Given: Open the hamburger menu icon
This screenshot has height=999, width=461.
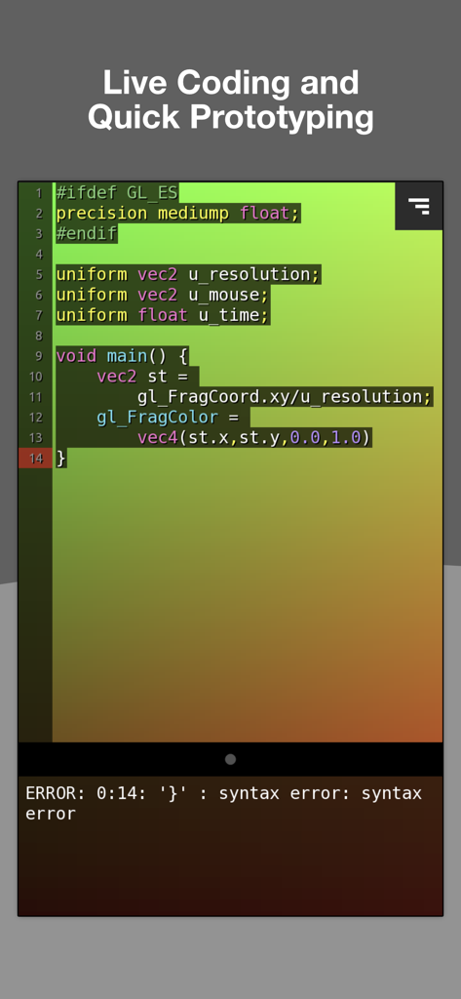Looking at the screenshot, I should click(419, 206).
